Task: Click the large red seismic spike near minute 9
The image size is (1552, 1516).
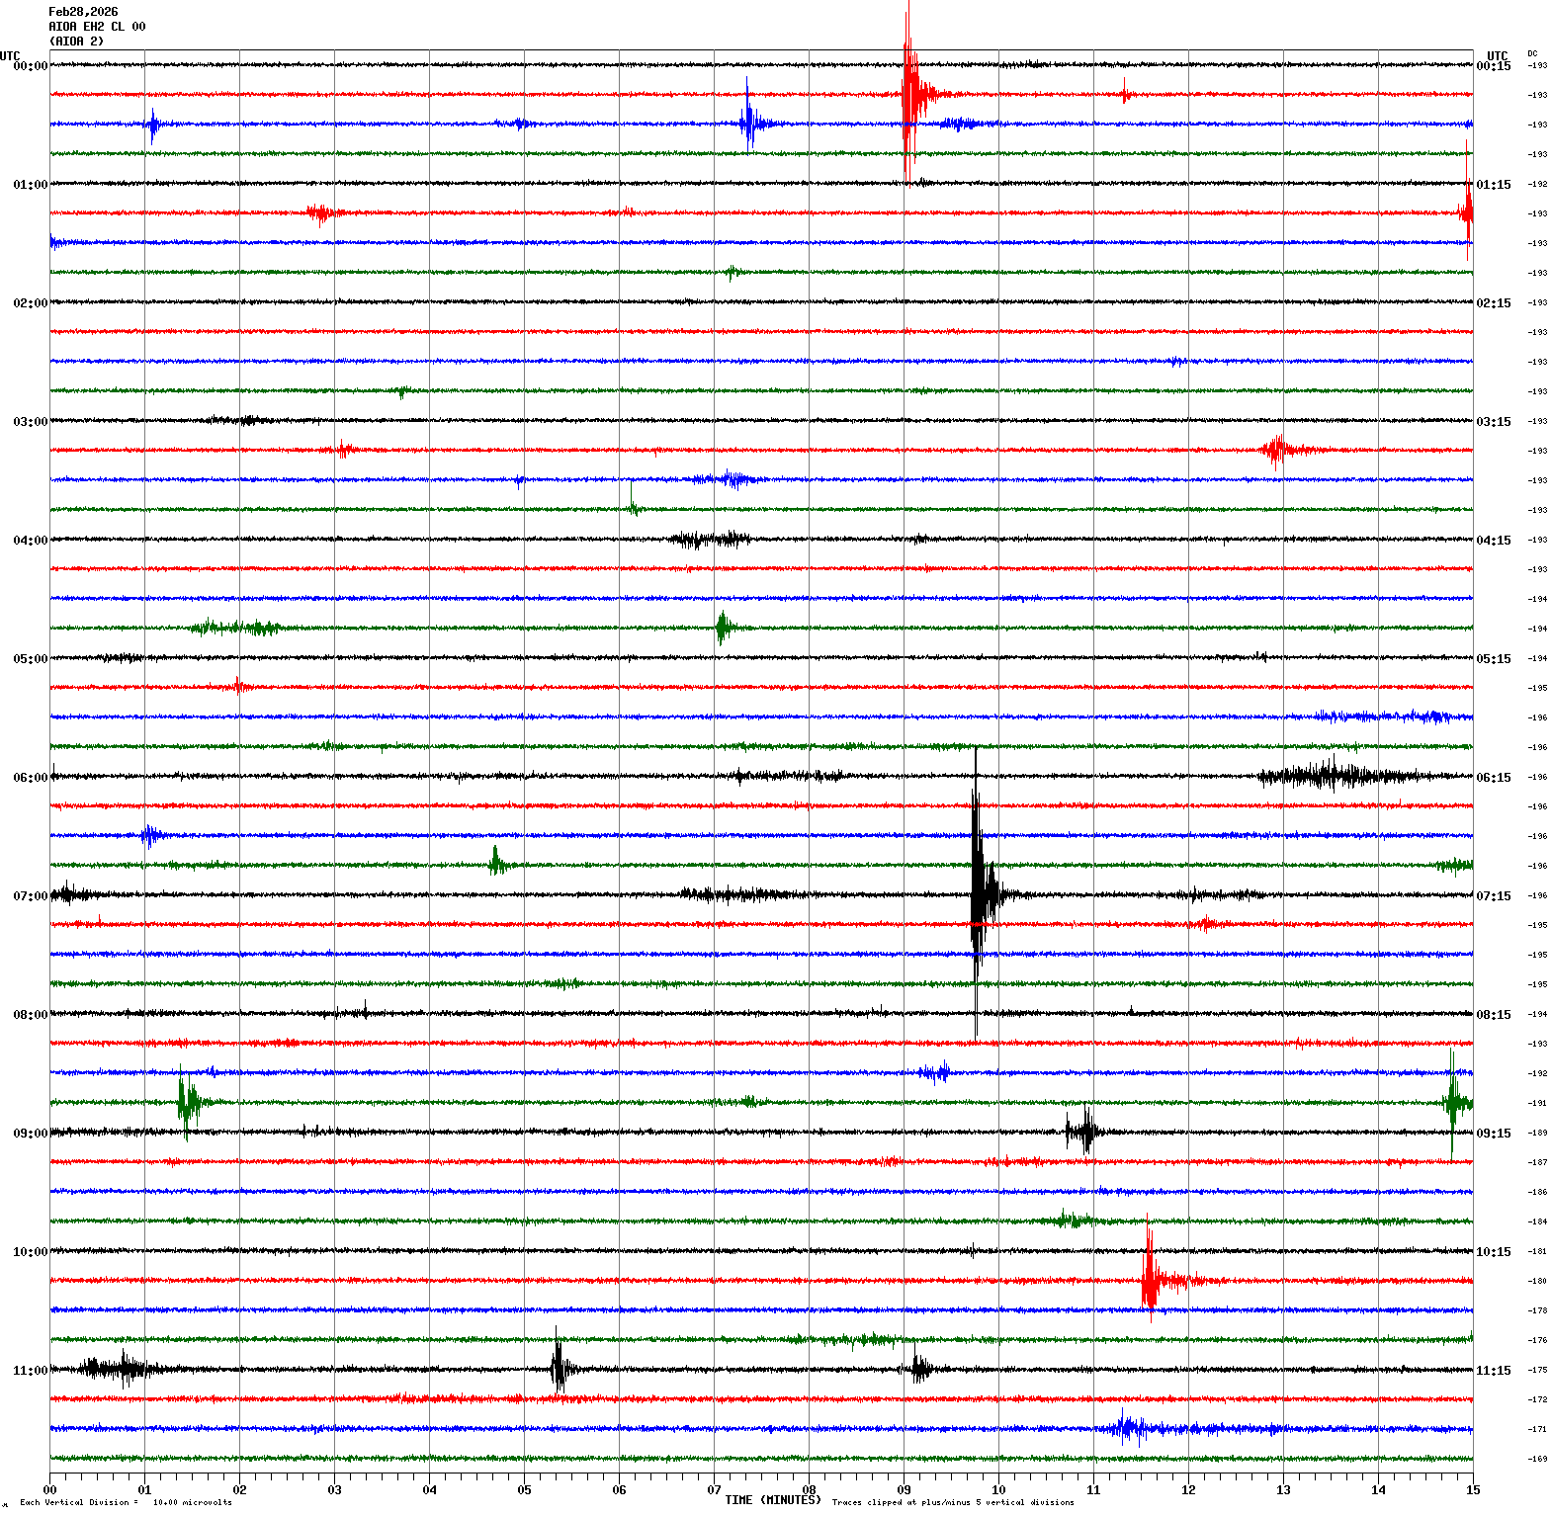Action: tap(908, 95)
